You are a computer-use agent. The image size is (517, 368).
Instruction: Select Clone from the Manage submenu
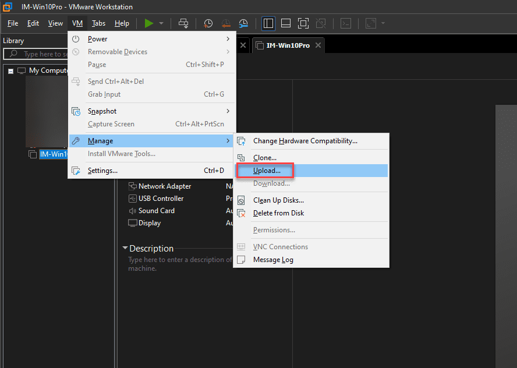pyautogui.click(x=311, y=158)
